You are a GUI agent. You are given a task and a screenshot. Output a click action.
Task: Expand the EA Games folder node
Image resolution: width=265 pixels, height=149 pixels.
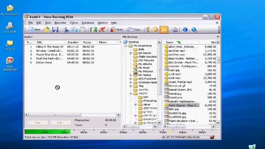coord(131,53)
